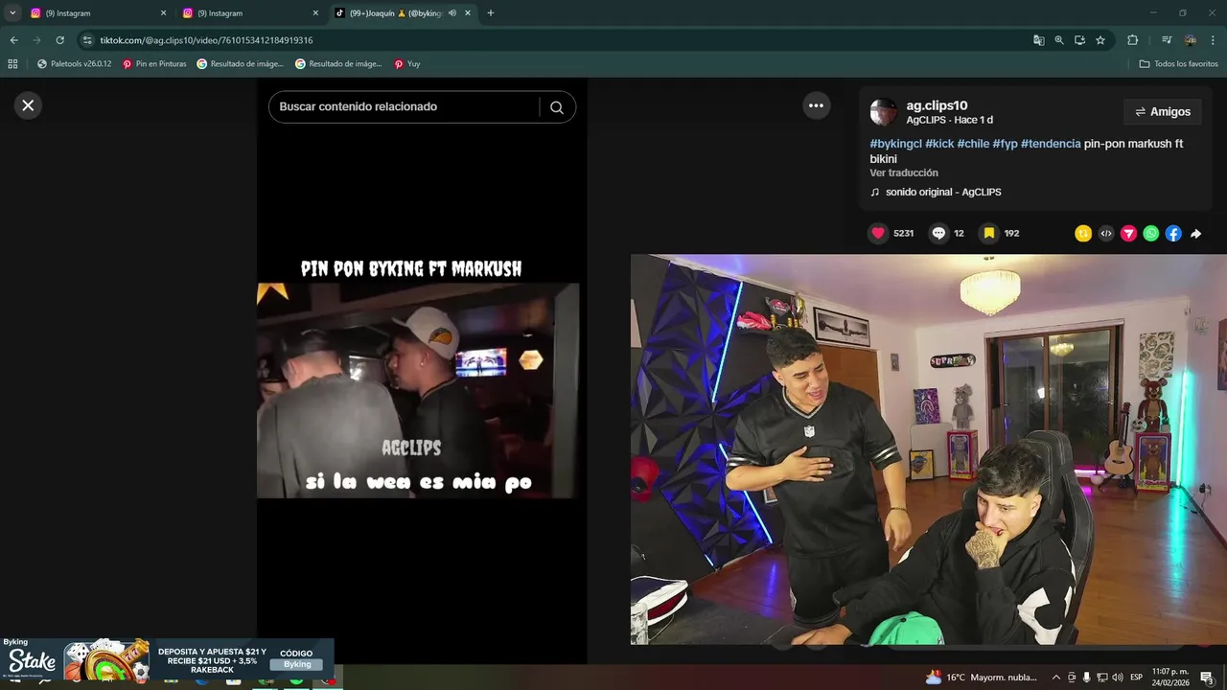Go back in browser history
Viewport: 1227px width, 690px height.
tap(13, 40)
